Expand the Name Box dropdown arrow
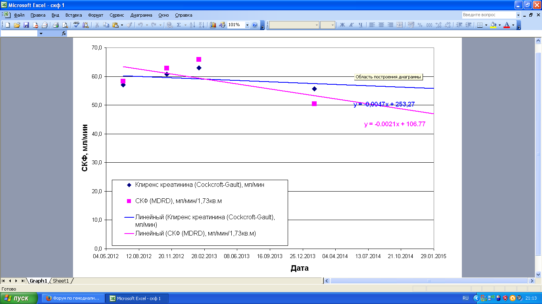The height and width of the screenshot is (304, 542). click(x=41, y=34)
